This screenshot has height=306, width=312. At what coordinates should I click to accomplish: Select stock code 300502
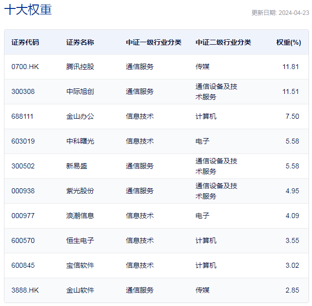click(x=23, y=166)
